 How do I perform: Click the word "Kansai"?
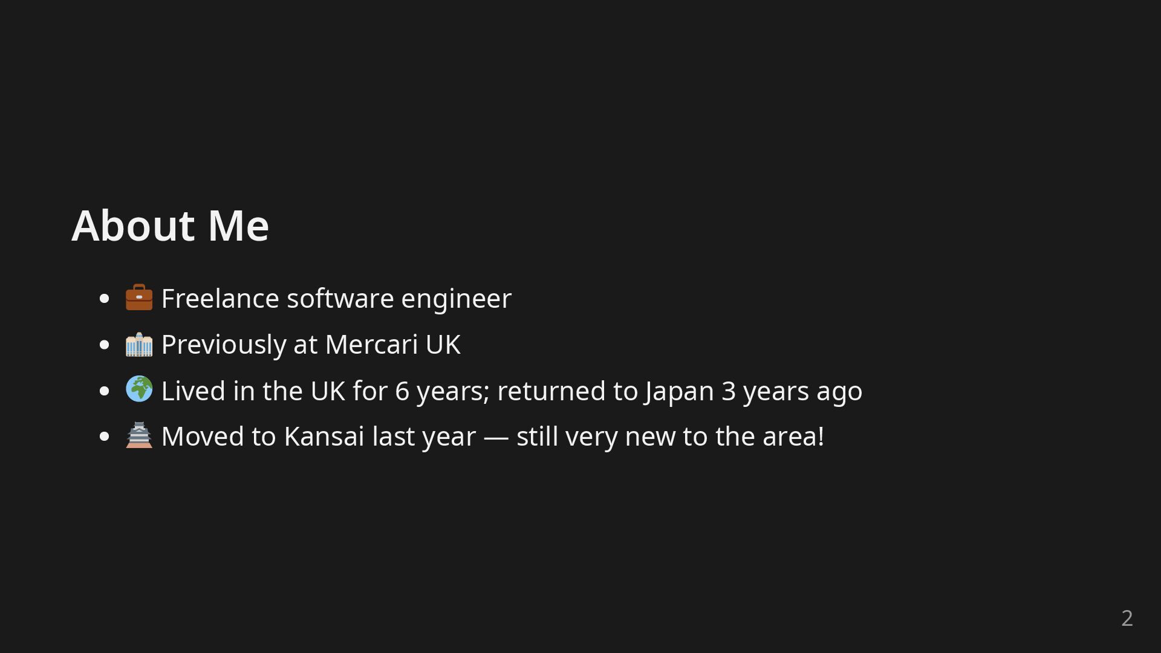(x=324, y=437)
